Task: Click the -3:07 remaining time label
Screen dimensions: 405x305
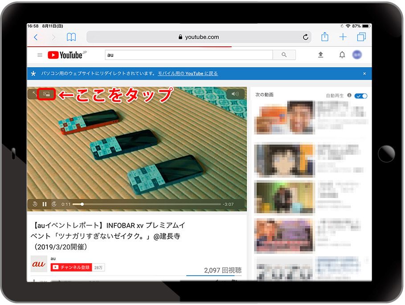Action: 228,204
